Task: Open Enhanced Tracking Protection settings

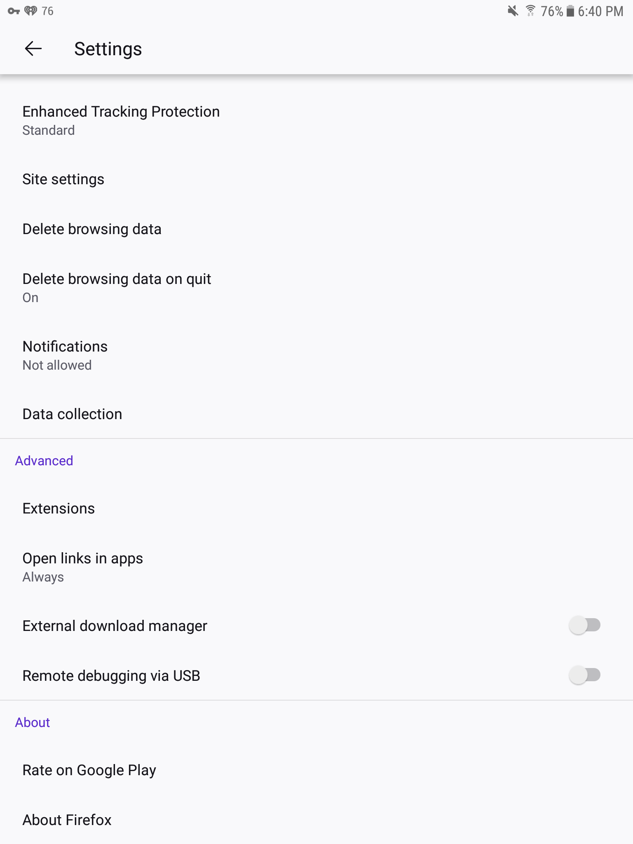Action: tap(121, 120)
